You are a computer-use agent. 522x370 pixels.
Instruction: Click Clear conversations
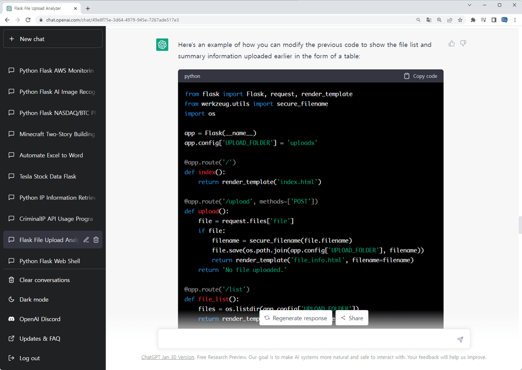click(x=45, y=280)
